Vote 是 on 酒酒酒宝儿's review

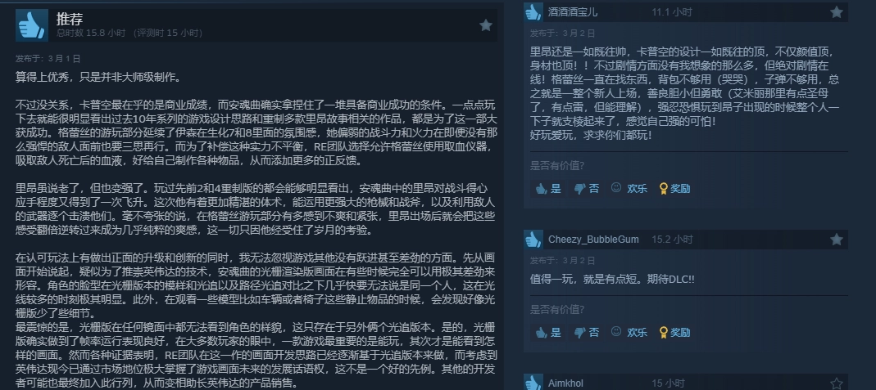(547, 188)
